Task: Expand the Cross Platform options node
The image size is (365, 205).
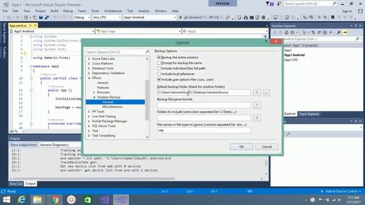Action: 89,63
